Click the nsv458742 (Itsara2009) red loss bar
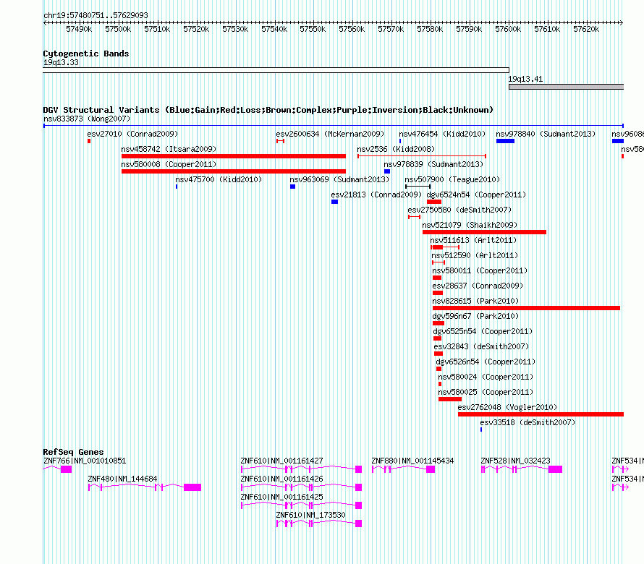Viewport: 644px width, 564px height. click(x=233, y=156)
